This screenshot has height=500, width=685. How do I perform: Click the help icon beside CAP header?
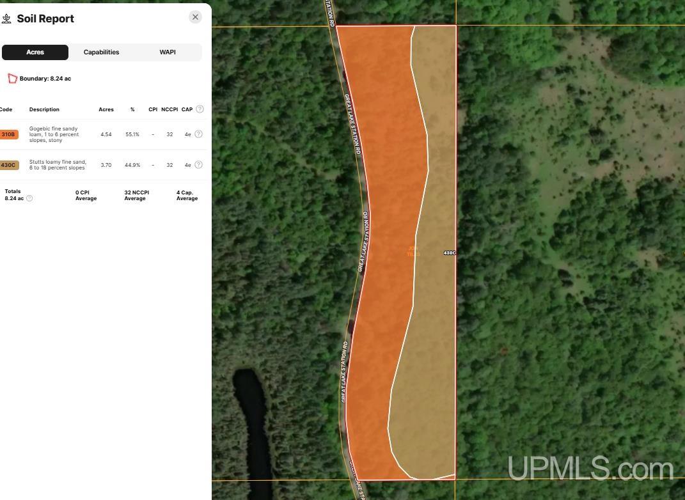200,109
